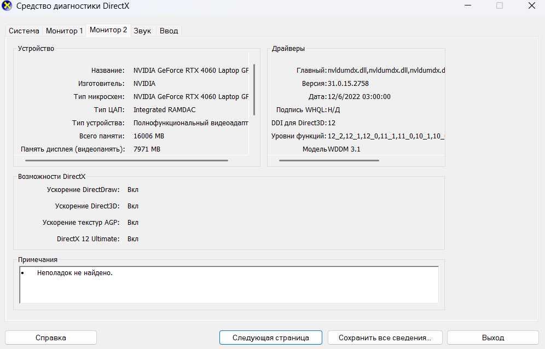Click the DirectX diagnostic tool title icon
This screenshot has height=349, width=545.
[7, 6]
